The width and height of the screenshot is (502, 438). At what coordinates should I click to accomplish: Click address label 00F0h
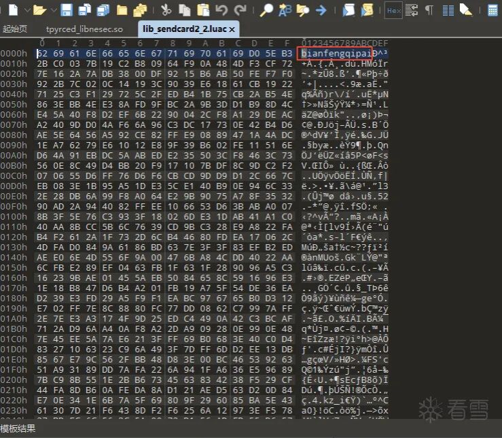click(x=14, y=207)
